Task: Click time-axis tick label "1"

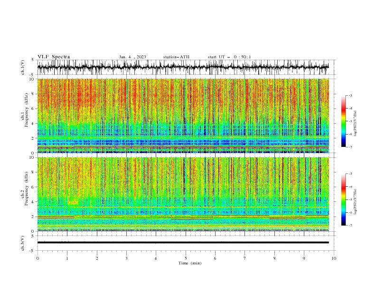Action: [67, 258]
